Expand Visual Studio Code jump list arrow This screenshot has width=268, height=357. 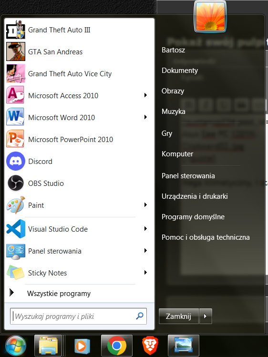click(x=146, y=229)
